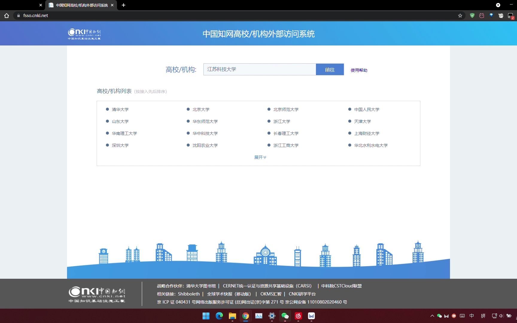Open the CNKI研学平台 footer link
This screenshot has height=323, width=517.
point(302,294)
